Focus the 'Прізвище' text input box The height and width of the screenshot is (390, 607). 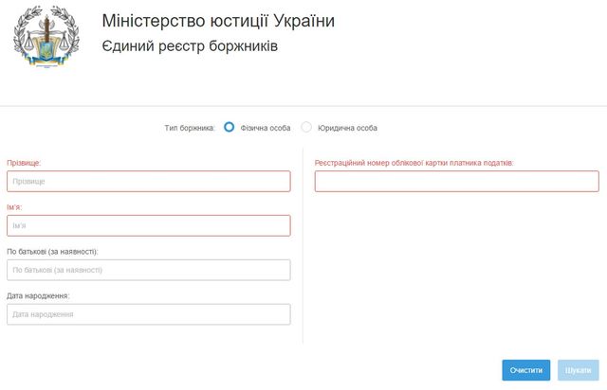point(148,181)
